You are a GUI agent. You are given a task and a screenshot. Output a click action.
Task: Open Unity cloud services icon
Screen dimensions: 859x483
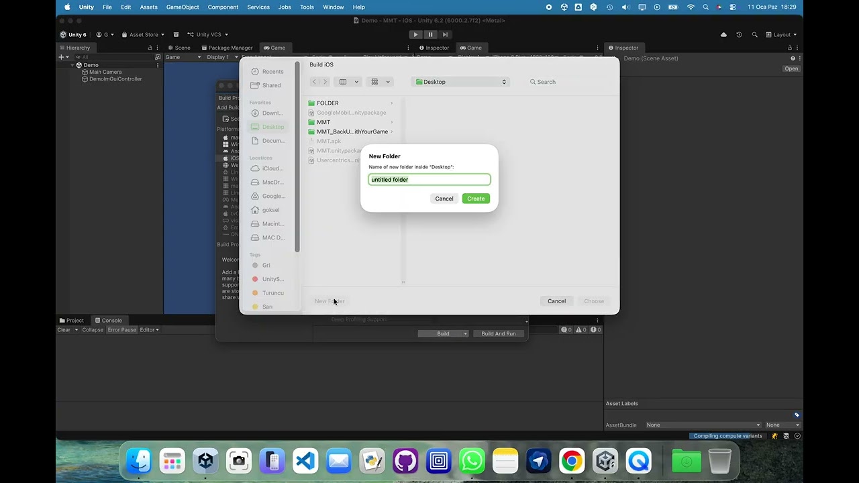tap(723, 34)
